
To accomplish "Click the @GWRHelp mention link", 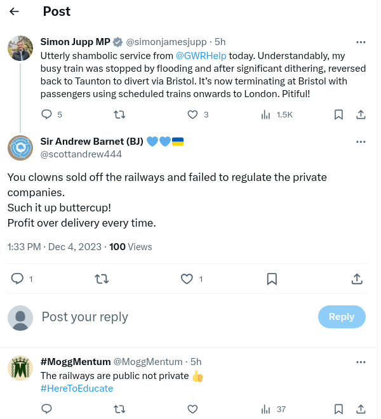I will click(x=201, y=56).
